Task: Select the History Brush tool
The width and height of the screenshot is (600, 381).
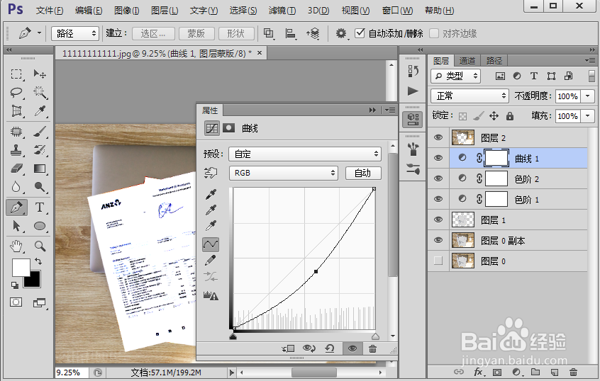Action: click(x=40, y=150)
